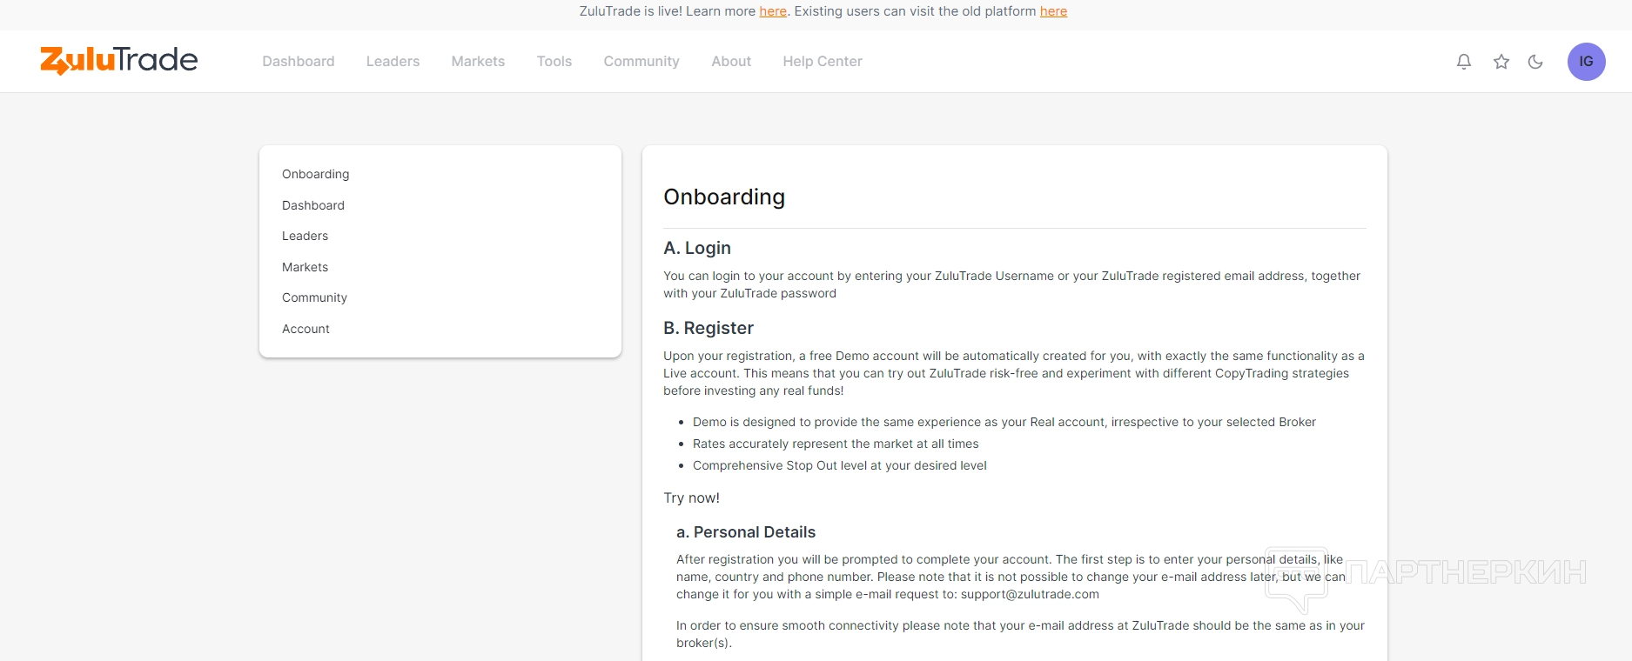
Task: Expand the Tools navigation menu
Action: 554,62
